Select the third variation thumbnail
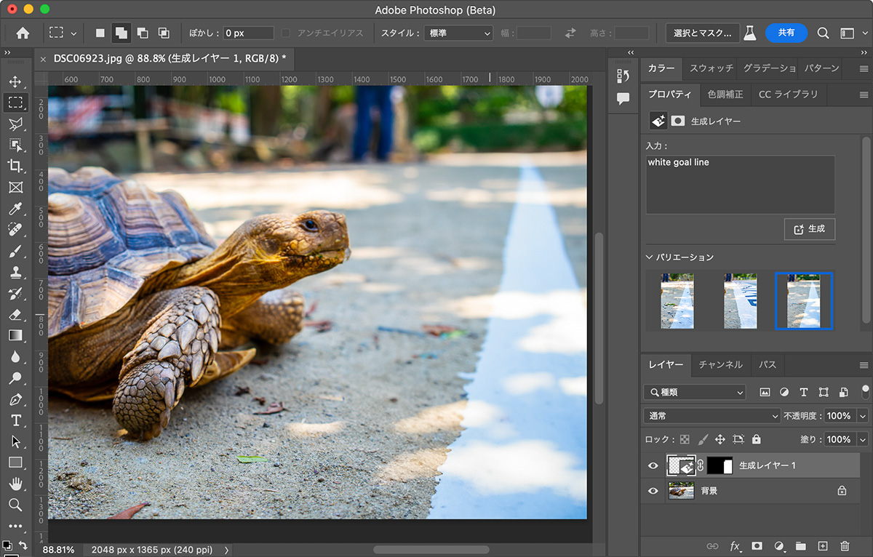Screen dimensions: 873x557 pos(803,300)
